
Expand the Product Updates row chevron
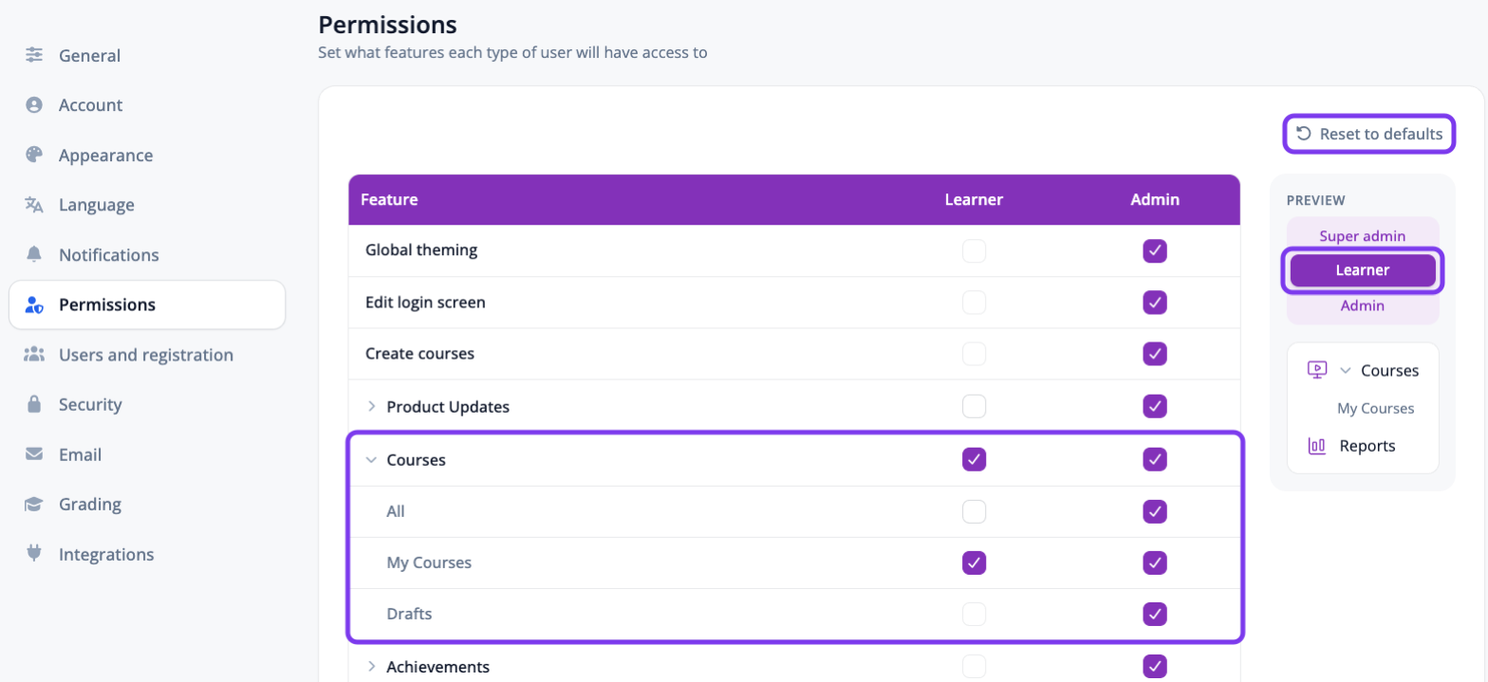[371, 407]
